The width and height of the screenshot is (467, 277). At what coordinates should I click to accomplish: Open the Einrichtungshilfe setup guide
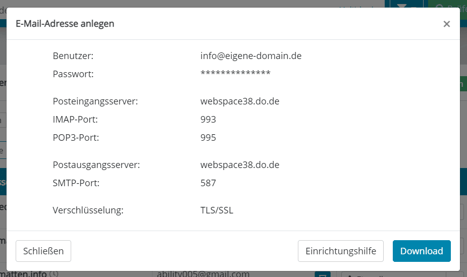[x=341, y=251]
